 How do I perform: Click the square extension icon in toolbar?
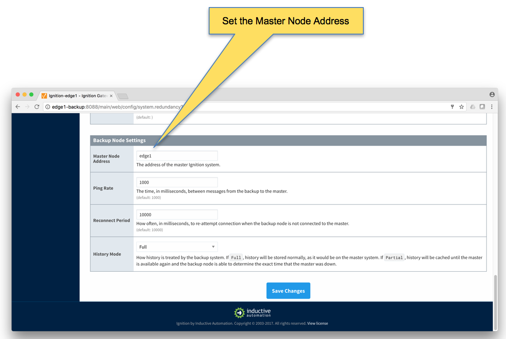[482, 107]
